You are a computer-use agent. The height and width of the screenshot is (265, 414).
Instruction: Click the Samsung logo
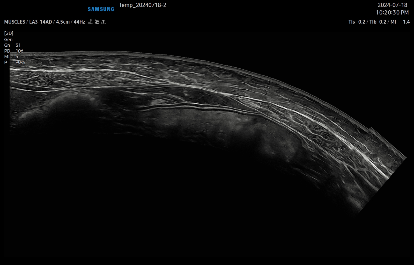(x=101, y=9)
